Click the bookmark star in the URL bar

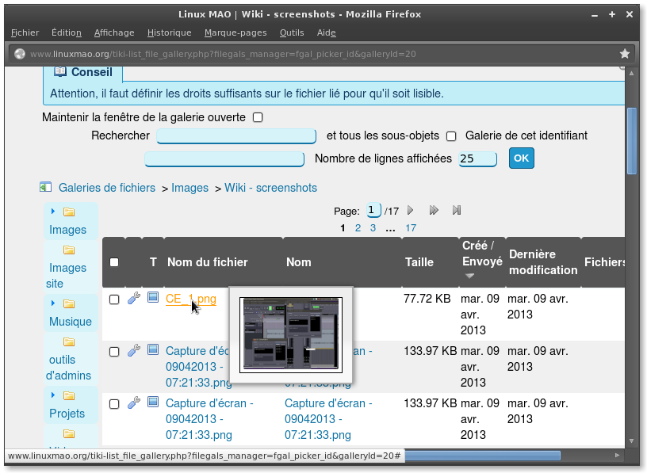click(x=625, y=54)
